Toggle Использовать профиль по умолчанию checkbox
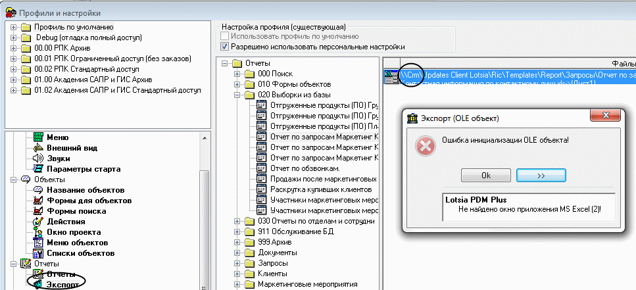636x290 pixels. (x=225, y=37)
